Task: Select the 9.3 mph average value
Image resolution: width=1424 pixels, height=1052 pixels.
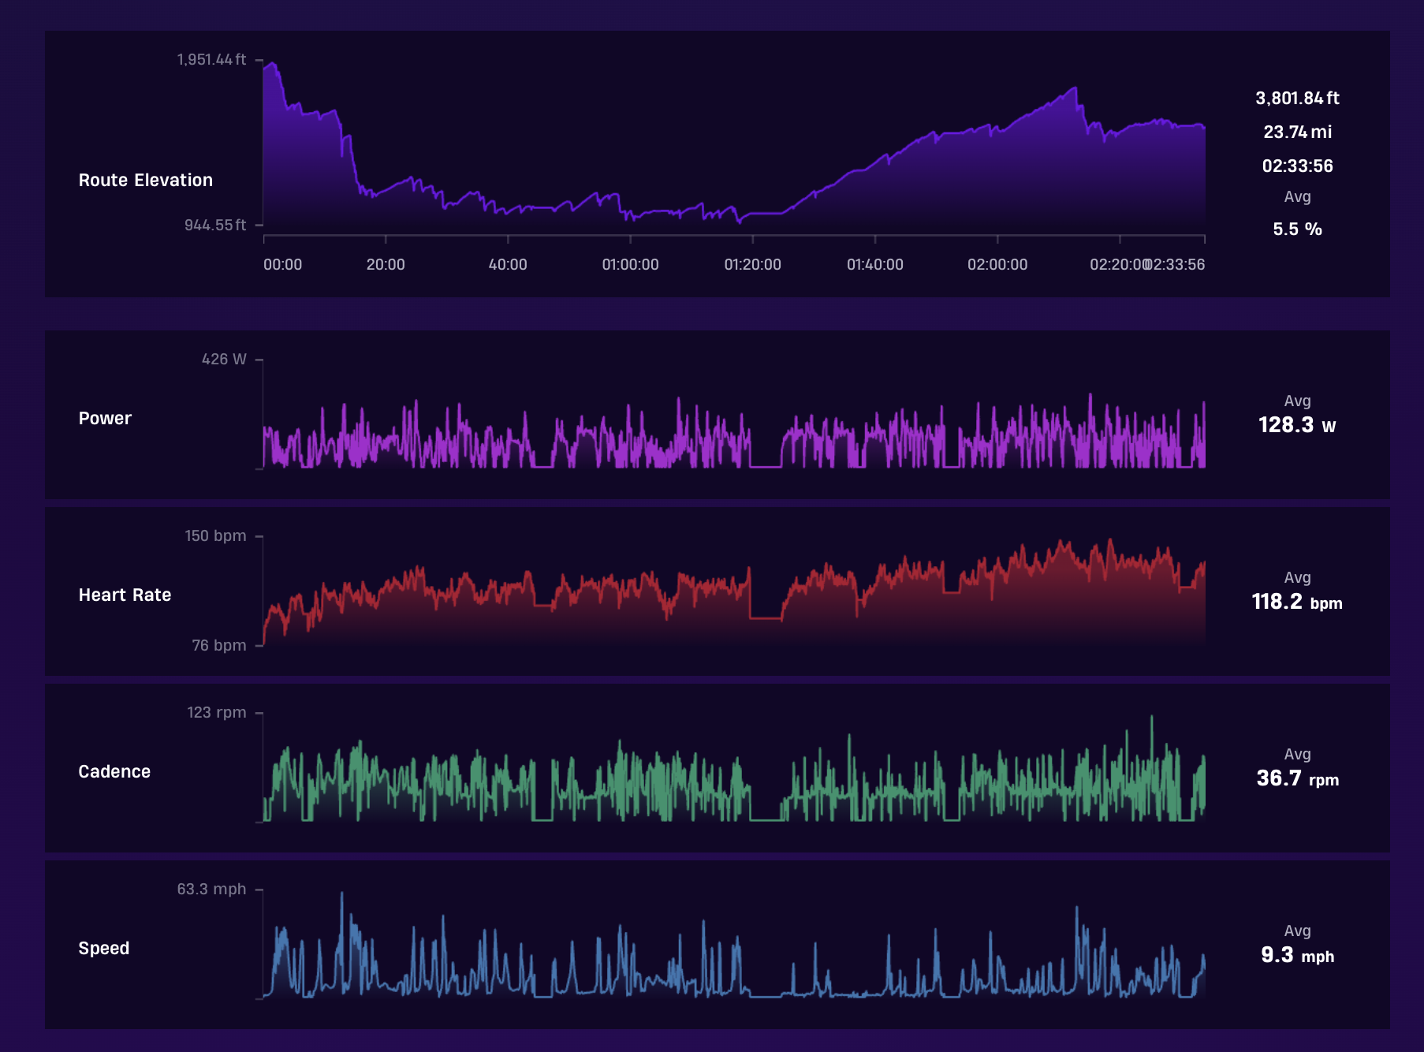Action: pyautogui.click(x=1297, y=956)
